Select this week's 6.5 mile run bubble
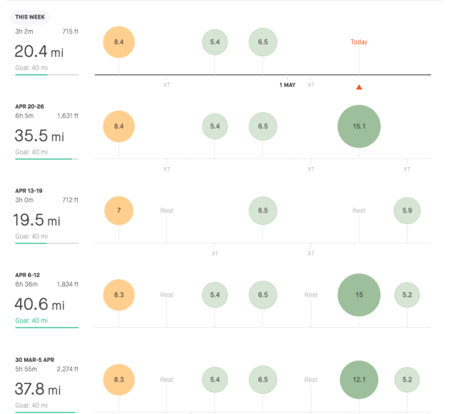The height and width of the screenshot is (414, 457). tap(263, 42)
